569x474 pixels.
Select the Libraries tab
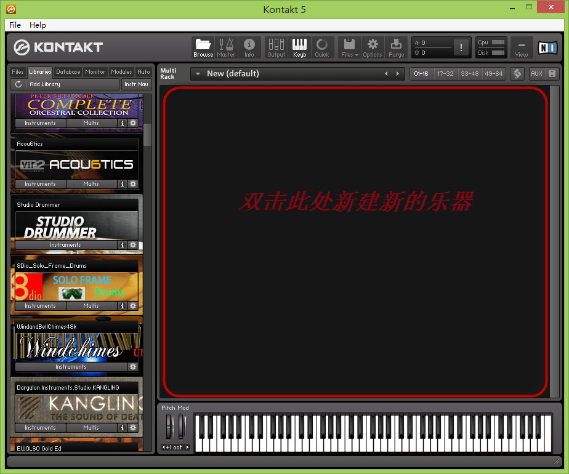click(x=40, y=72)
